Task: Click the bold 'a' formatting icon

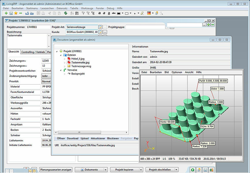Action: click(99, 13)
